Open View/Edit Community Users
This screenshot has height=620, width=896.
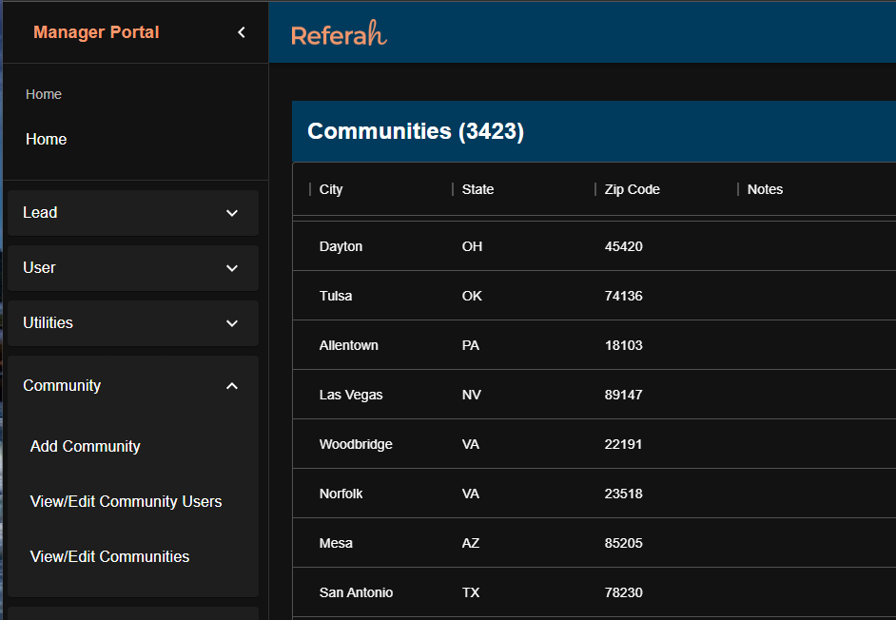126,502
